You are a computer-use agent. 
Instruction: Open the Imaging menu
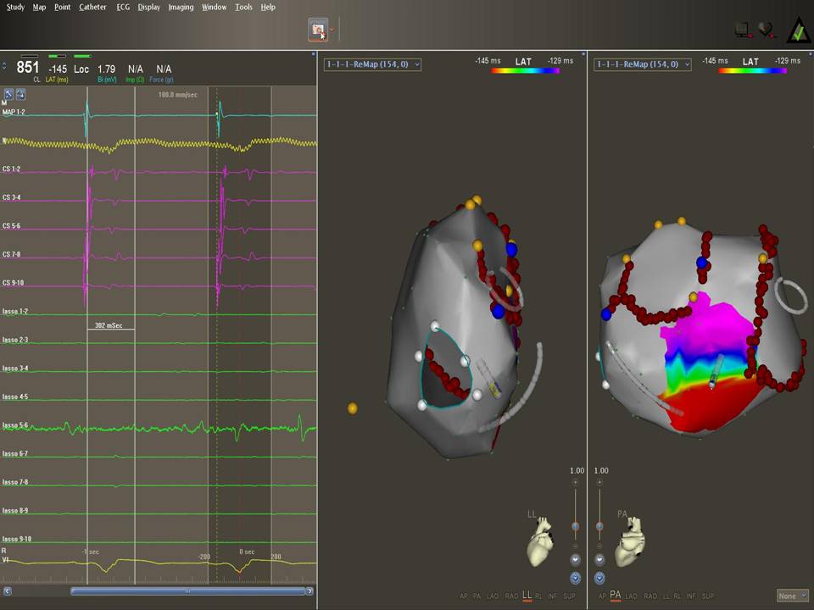181,7
